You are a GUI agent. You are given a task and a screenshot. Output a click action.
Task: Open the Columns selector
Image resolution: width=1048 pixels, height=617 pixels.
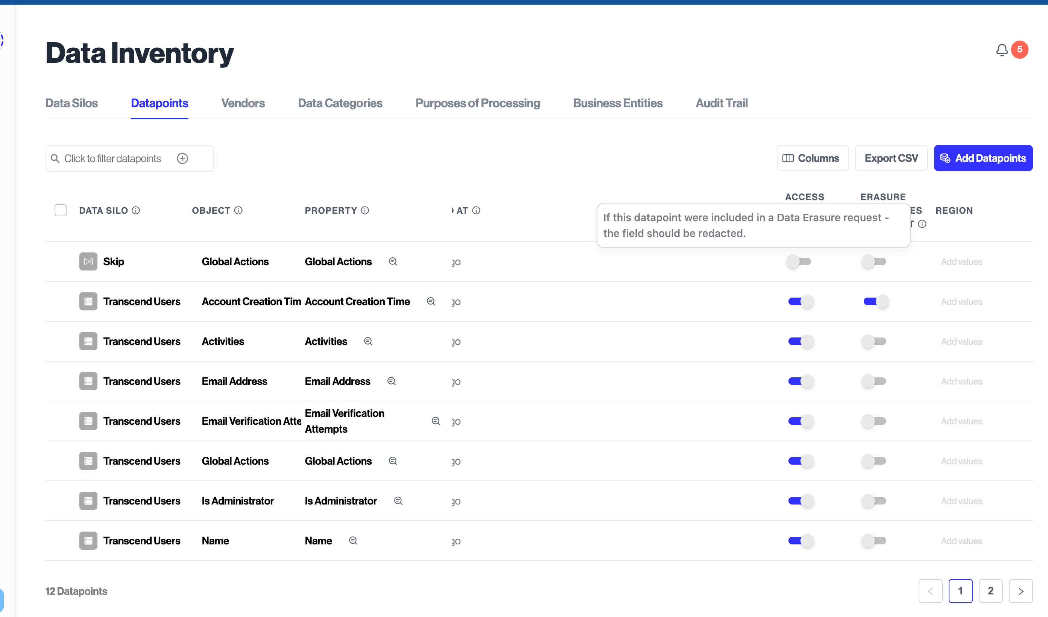point(812,158)
